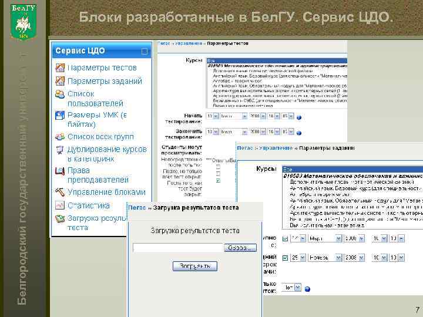Click Пегас breadcrumb in Параметры заданий window

245,148
